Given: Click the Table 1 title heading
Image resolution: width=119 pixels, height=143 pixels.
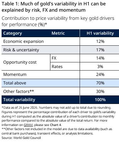Looking at the screenshot, I should [x=54, y=7].
